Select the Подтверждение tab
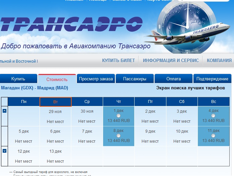 pyautogui.click(x=212, y=79)
